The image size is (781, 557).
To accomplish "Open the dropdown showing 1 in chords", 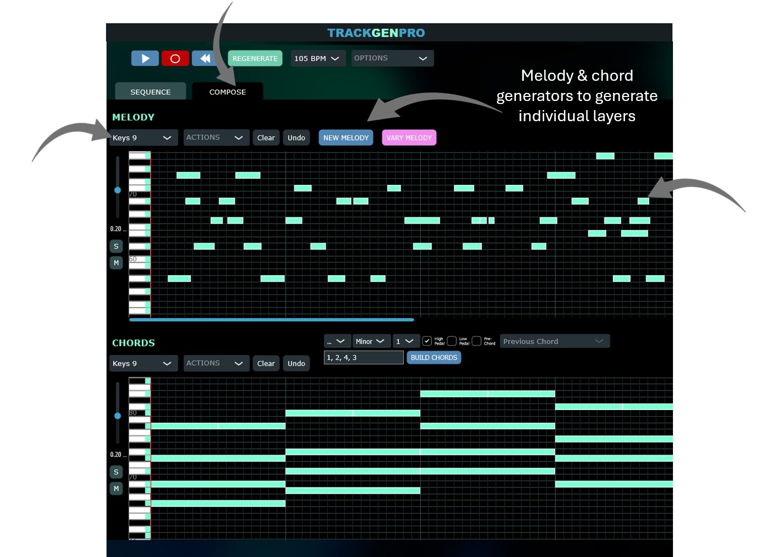I will pyautogui.click(x=405, y=341).
